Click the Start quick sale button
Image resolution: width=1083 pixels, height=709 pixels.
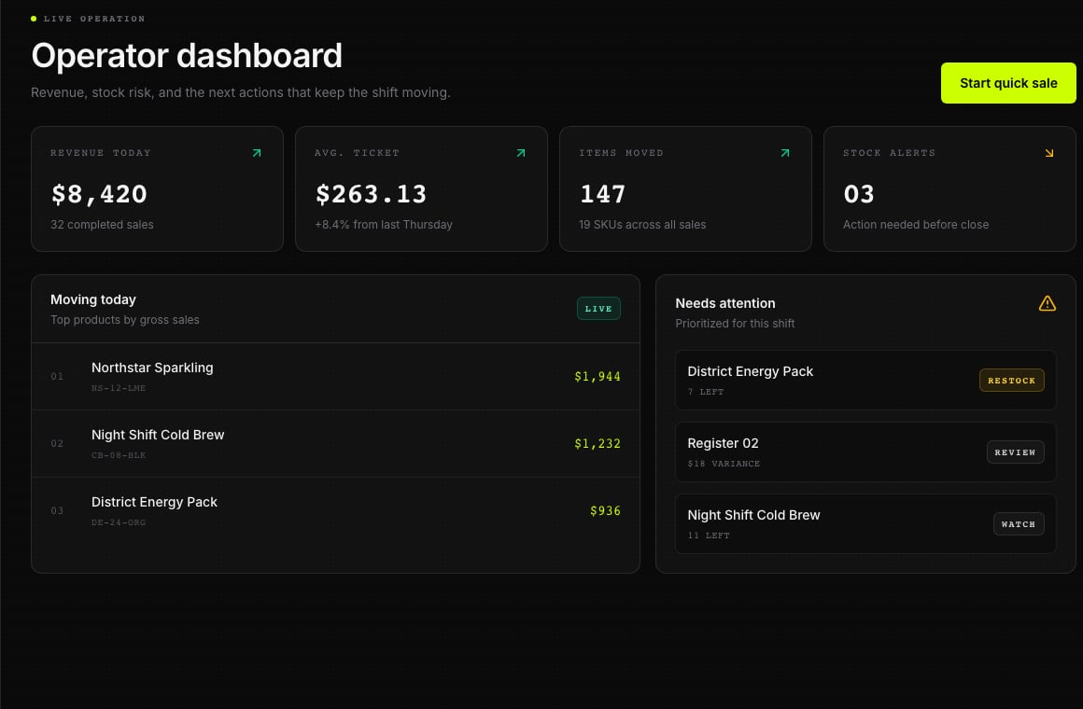tap(1007, 83)
